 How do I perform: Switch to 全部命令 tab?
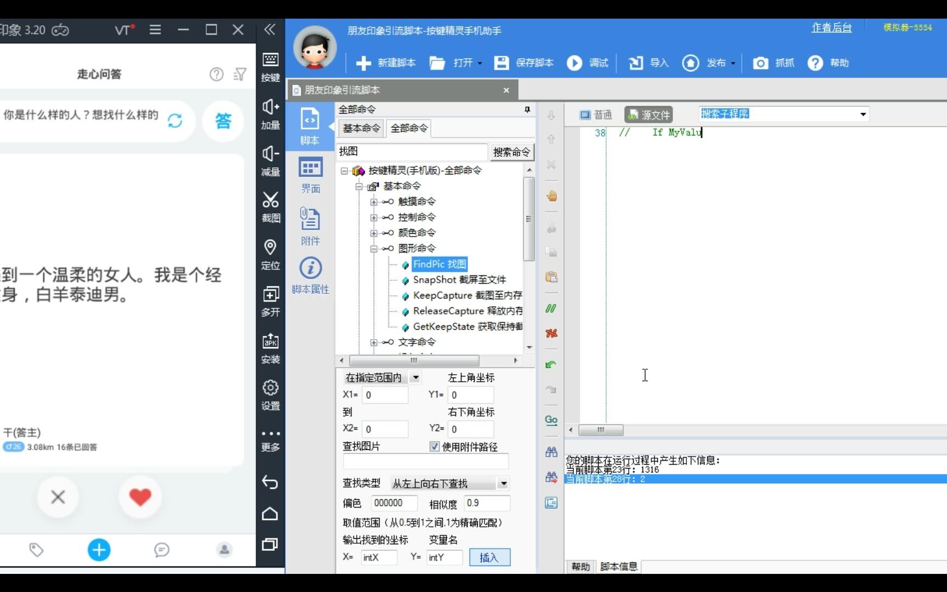(x=409, y=128)
